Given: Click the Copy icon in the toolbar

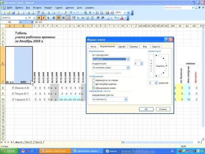Looking at the screenshot, I should 54,13.
